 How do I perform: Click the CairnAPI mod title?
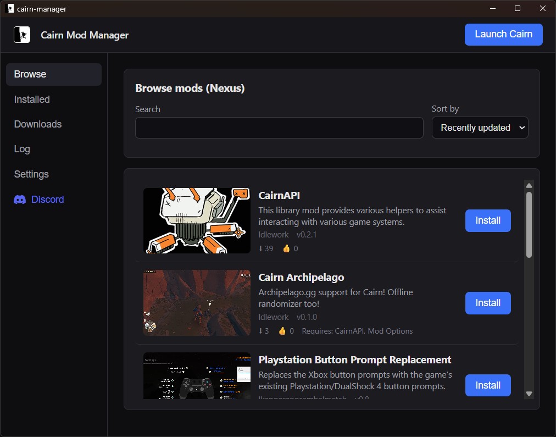click(279, 196)
